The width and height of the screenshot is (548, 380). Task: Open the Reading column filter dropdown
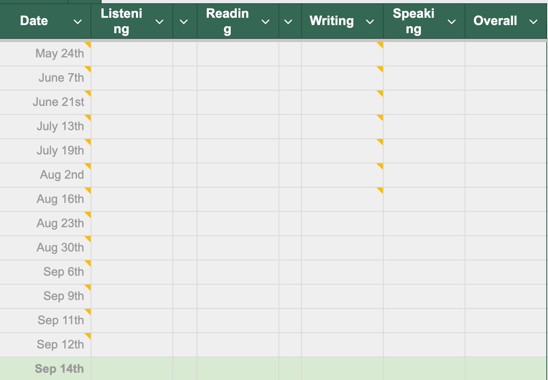(x=266, y=22)
